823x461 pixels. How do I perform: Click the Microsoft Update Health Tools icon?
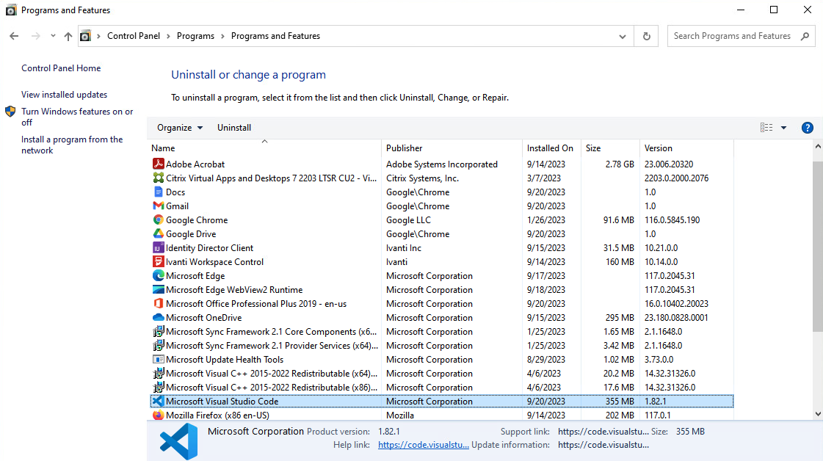point(158,359)
